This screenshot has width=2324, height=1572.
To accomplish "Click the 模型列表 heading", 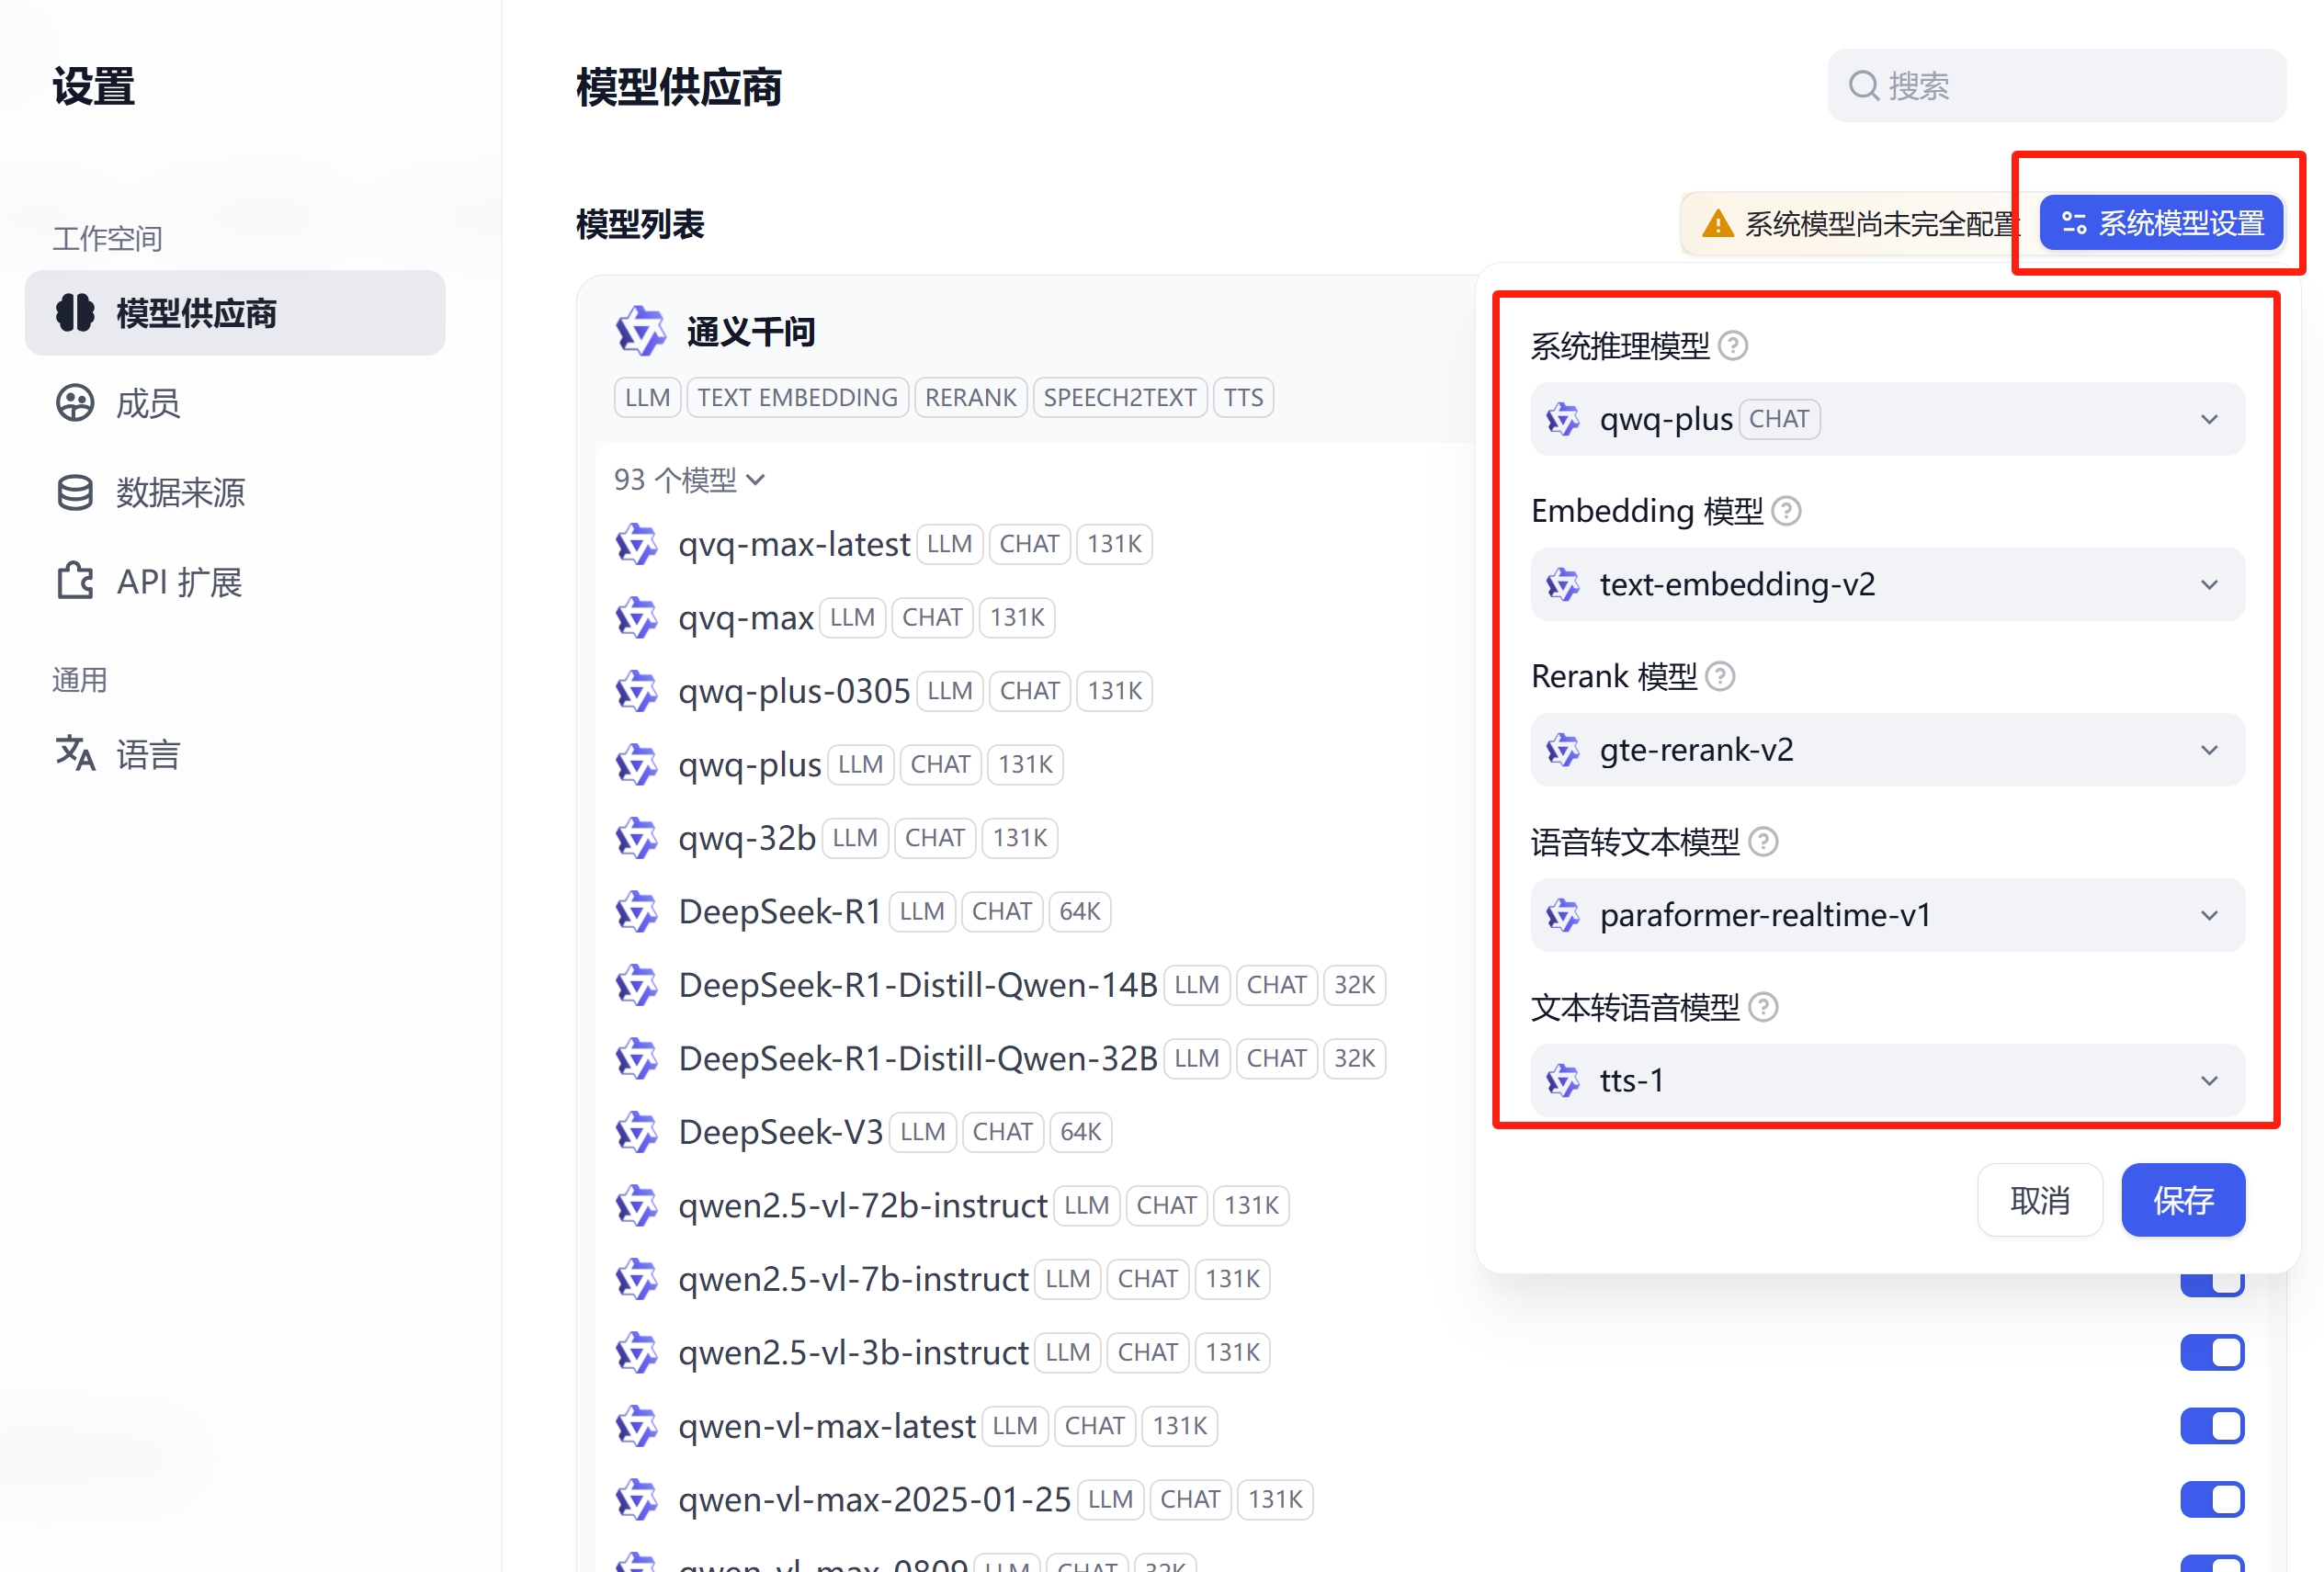I will coord(640,224).
